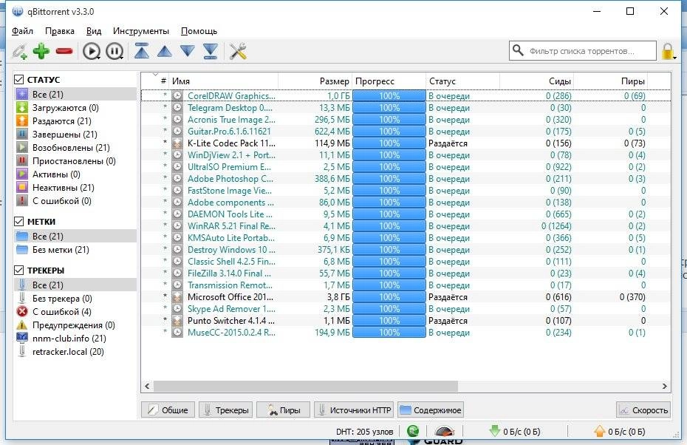Click the DHT: 205 узлов status text
This screenshot has height=445, width=687.
pyautogui.click(x=364, y=432)
